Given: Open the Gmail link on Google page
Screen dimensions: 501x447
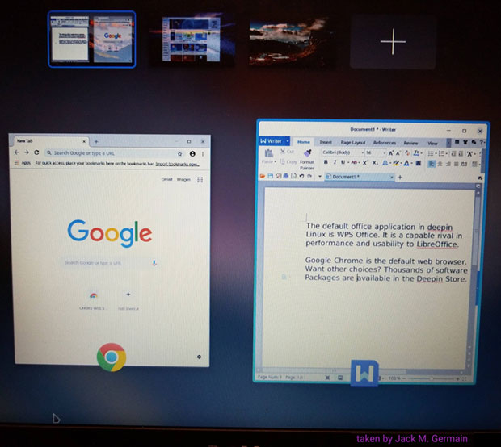Looking at the screenshot, I should point(166,179).
